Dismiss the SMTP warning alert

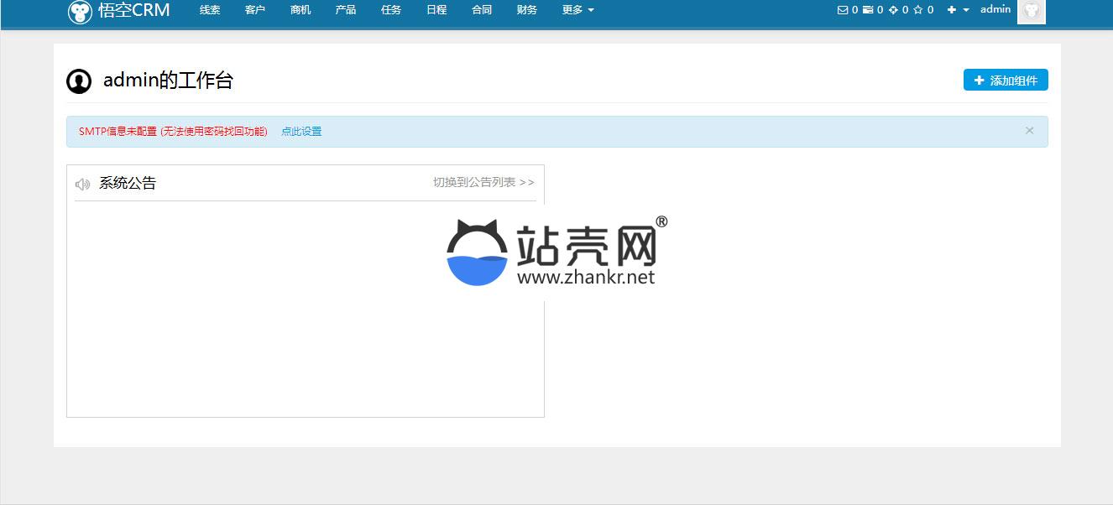(1030, 130)
